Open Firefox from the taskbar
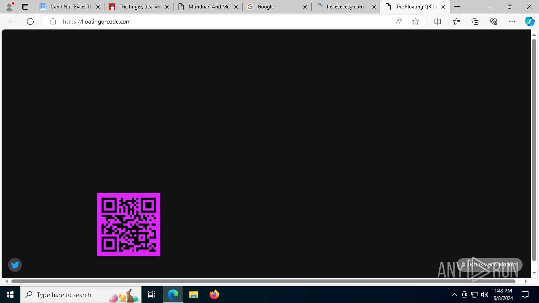539x303 pixels. 214,295
